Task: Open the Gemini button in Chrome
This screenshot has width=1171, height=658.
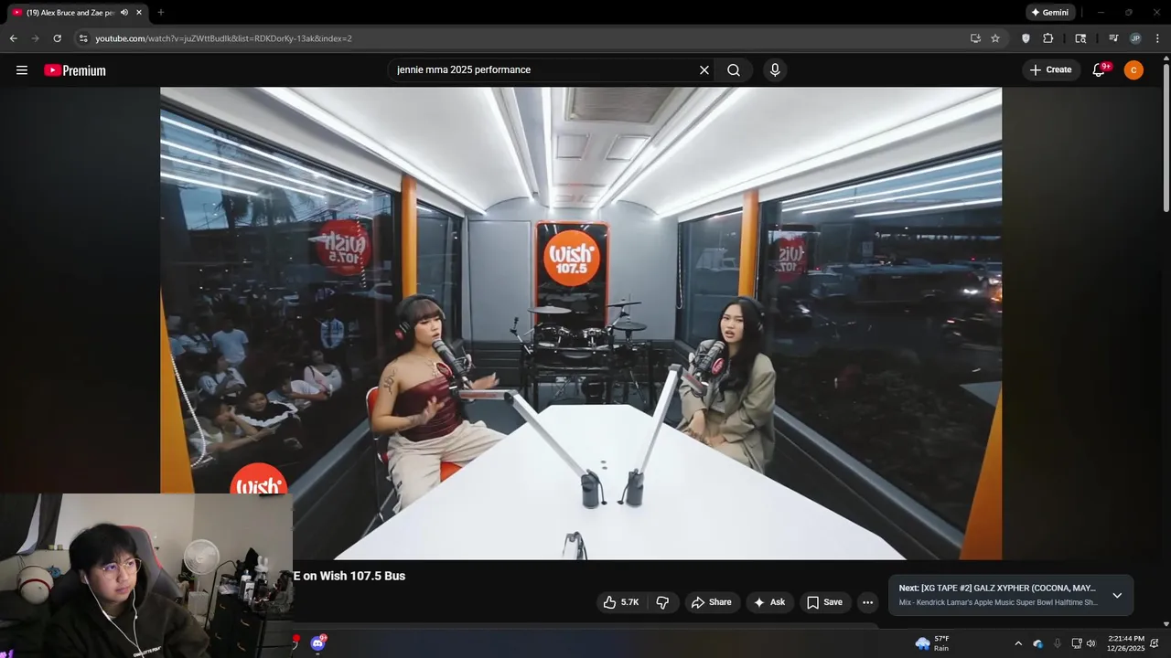Action: 1049,13
